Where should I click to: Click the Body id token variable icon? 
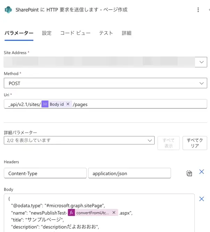pos(45,104)
